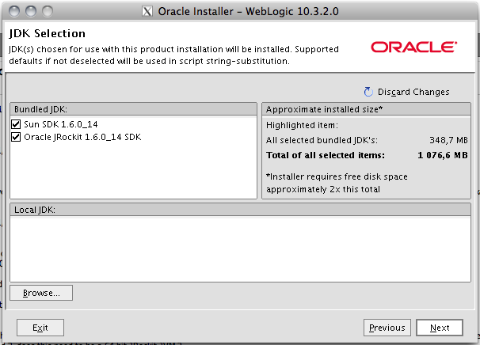Go back with the Previous button
The height and width of the screenshot is (345, 480).
click(x=387, y=328)
